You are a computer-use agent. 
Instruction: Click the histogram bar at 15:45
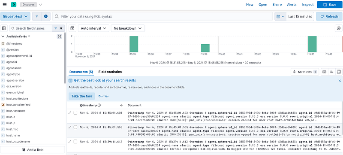pos(312,44)
